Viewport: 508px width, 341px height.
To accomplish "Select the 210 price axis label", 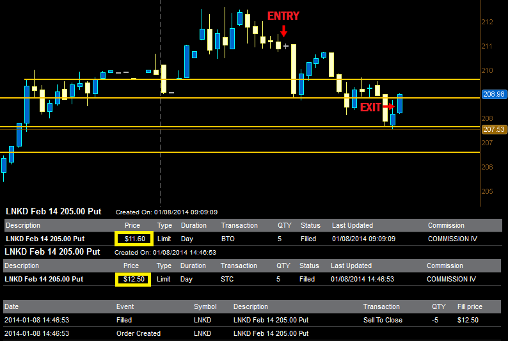I will pyautogui.click(x=487, y=70).
